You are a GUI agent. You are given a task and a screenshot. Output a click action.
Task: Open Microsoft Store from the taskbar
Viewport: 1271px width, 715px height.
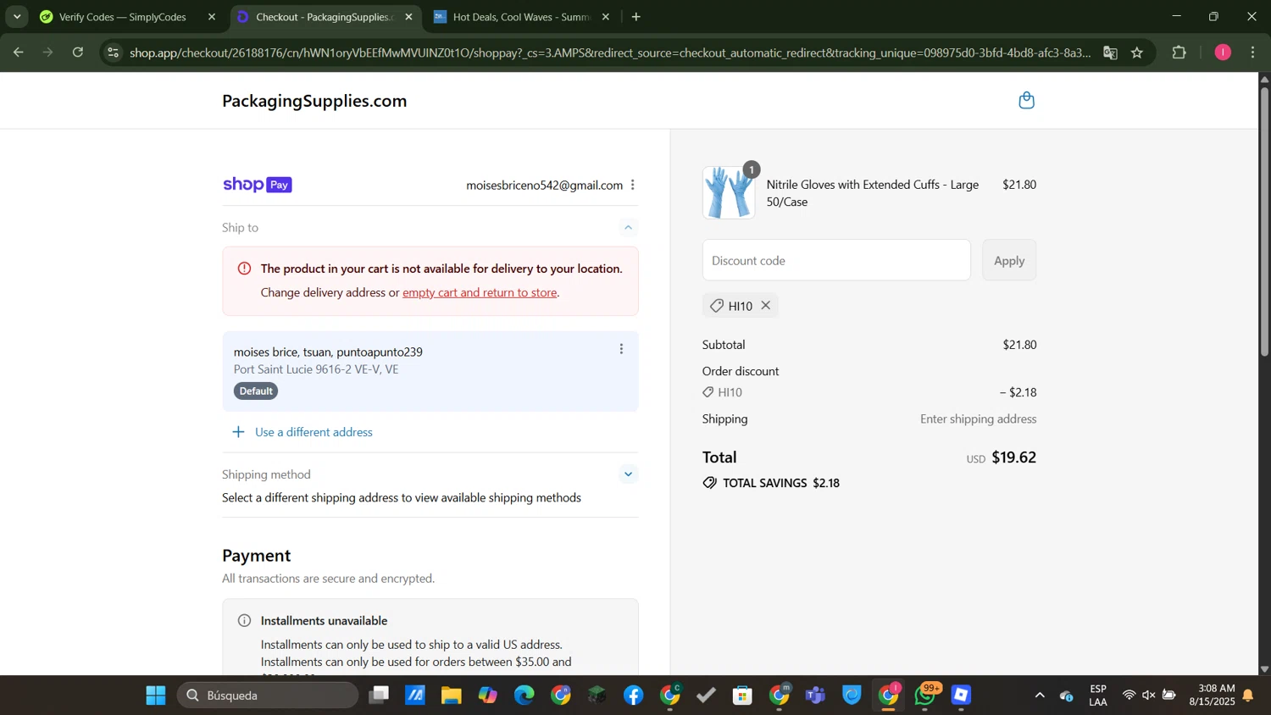click(x=743, y=696)
